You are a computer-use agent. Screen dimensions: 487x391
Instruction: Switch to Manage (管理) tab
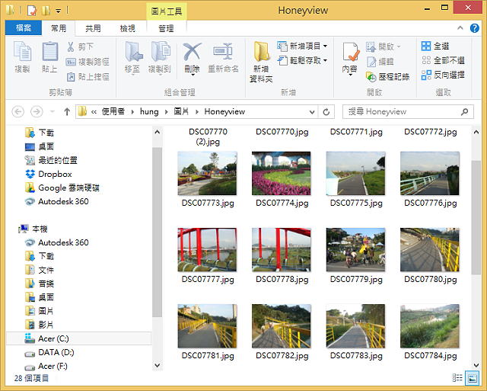pyautogui.click(x=166, y=29)
